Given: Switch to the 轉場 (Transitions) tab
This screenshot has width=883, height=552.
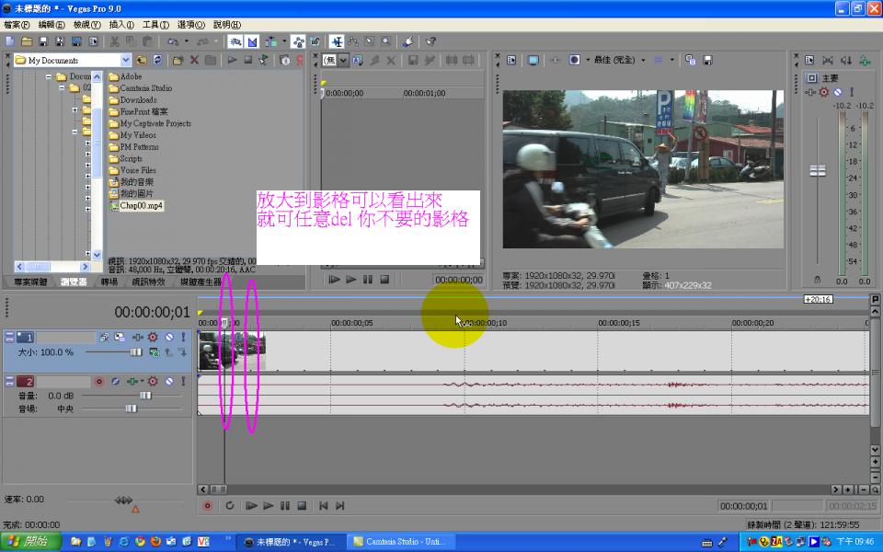Looking at the screenshot, I should pyautogui.click(x=109, y=282).
